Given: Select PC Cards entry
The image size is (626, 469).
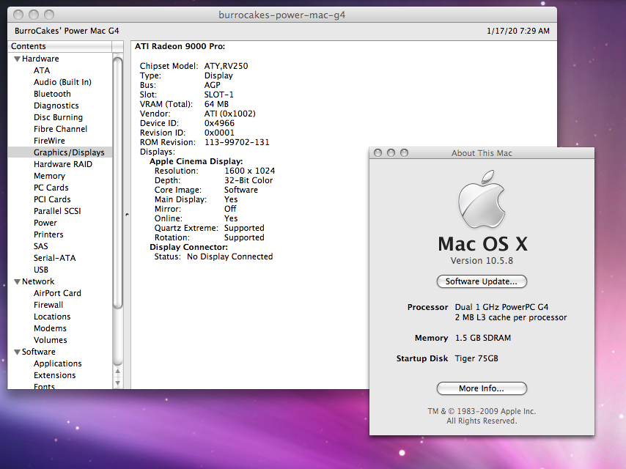Looking at the screenshot, I should pos(51,188).
